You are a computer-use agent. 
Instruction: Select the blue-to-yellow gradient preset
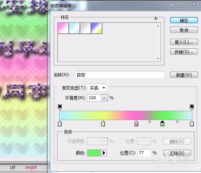point(97,28)
